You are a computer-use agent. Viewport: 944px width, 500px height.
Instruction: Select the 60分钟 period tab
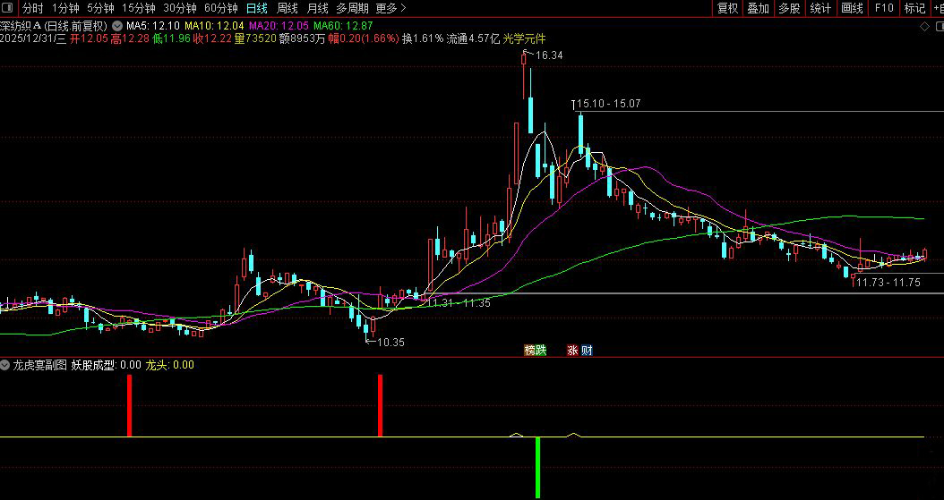coord(221,8)
